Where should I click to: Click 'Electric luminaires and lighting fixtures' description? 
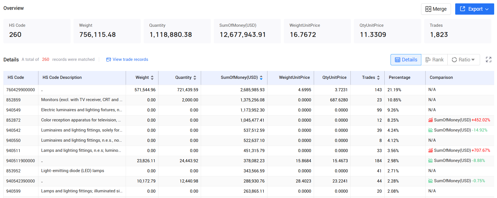pos(82,110)
